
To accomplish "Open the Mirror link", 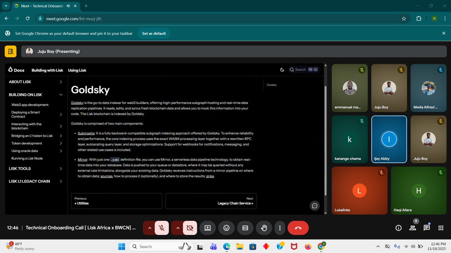I will pyautogui.click(x=82, y=160).
